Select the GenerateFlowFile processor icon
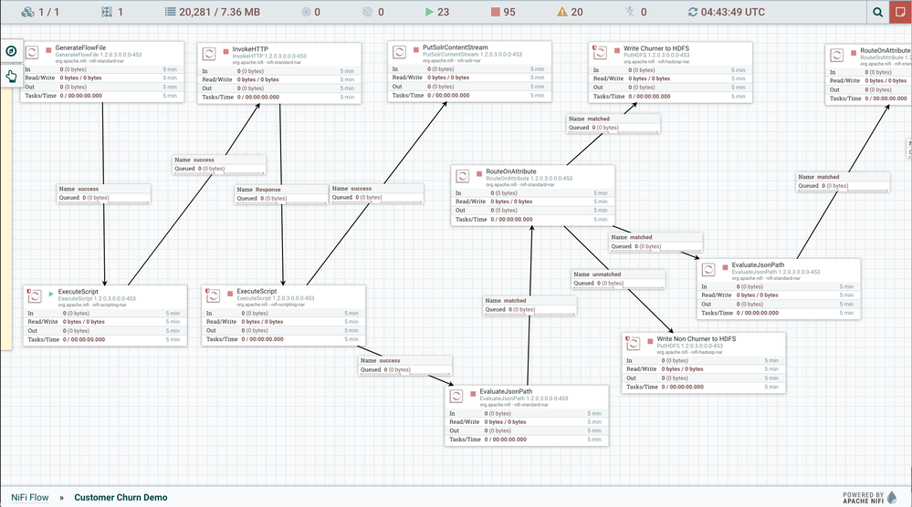This screenshot has height=507, width=912. pyautogui.click(x=33, y=52)
